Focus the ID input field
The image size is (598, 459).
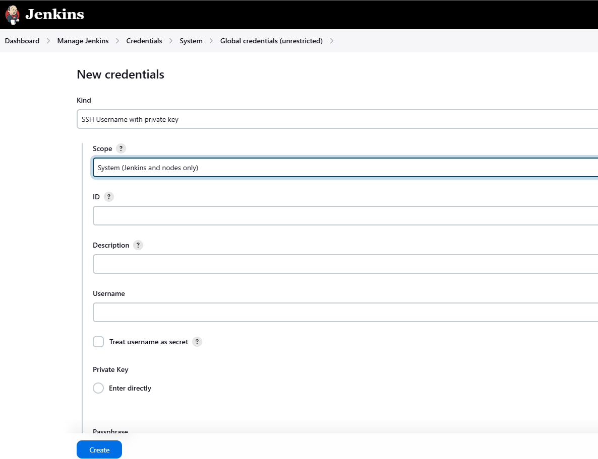click(x=345, y=216)
